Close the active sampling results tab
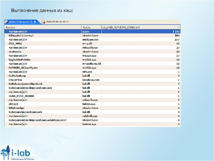 point(35,22)
